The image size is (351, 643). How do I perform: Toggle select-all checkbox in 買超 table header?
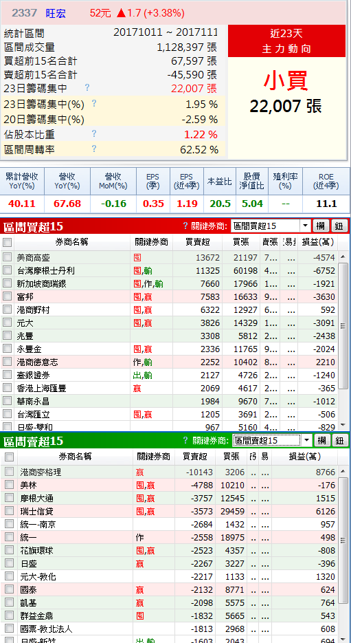[x=8, y=242]
